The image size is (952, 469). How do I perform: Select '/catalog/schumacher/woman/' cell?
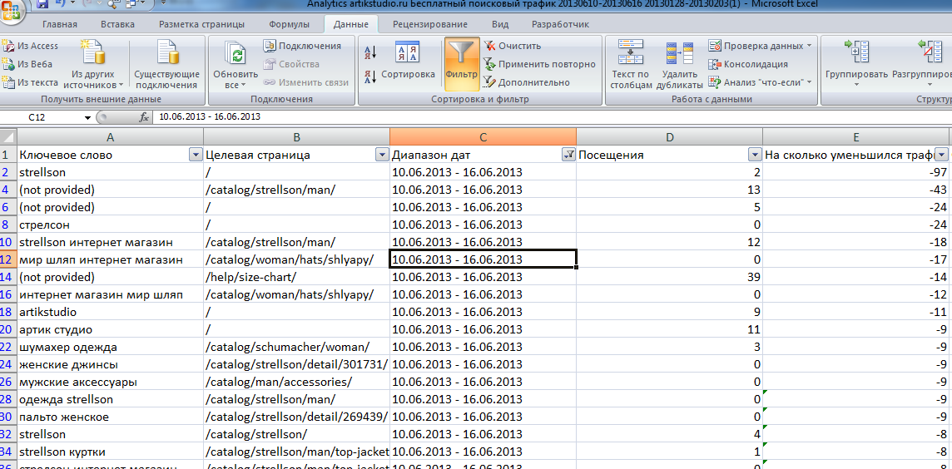point(297,348)
